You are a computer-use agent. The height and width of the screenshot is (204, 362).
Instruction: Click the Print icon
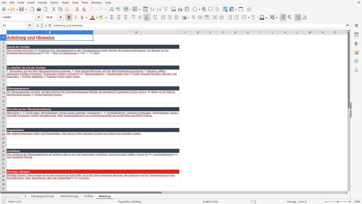(x=39, y=9)
